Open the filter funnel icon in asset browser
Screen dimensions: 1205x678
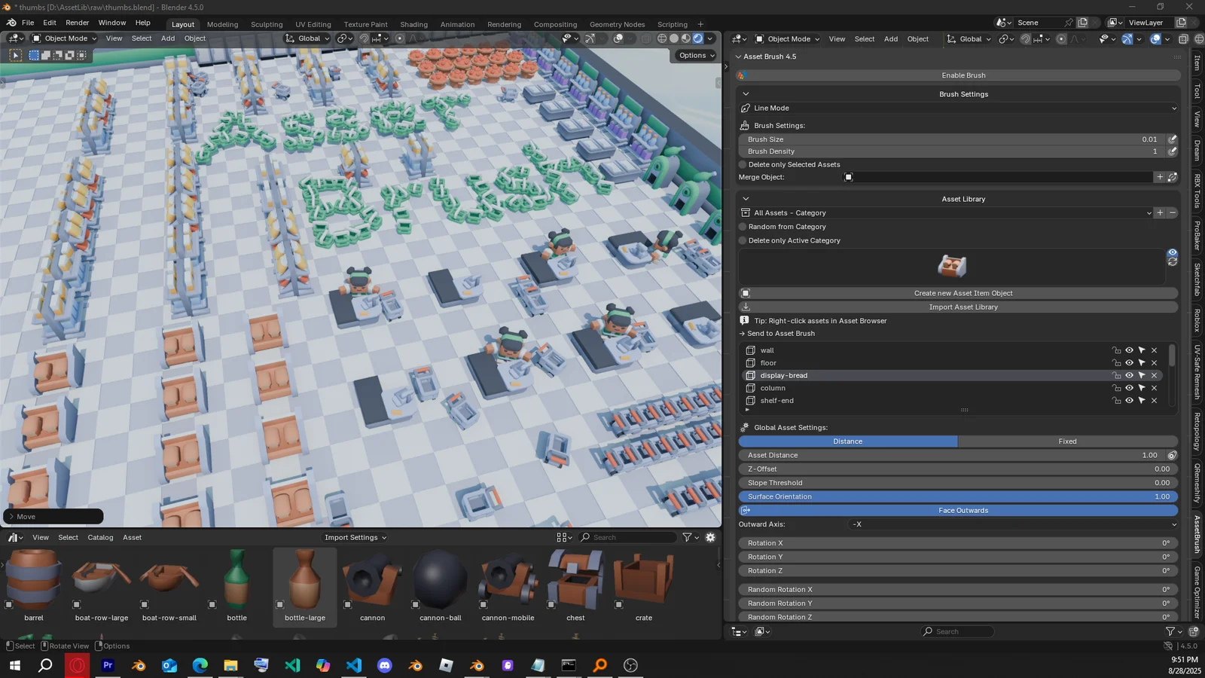[x=686, y=537]
